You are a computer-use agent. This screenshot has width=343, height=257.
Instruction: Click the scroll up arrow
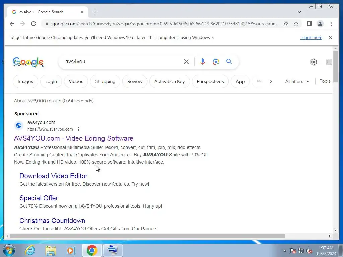click(x=335, y=48)
